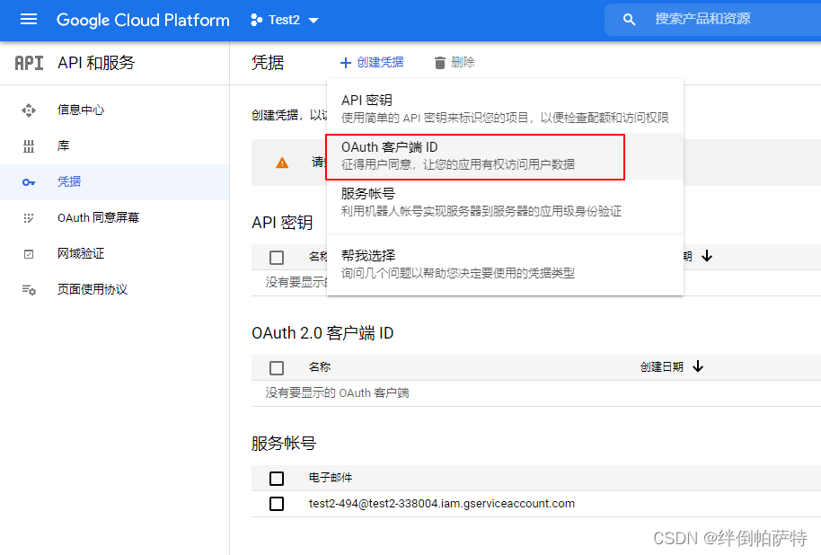
Task: Click the 创建凭据 button label
Action: [380, 62]
